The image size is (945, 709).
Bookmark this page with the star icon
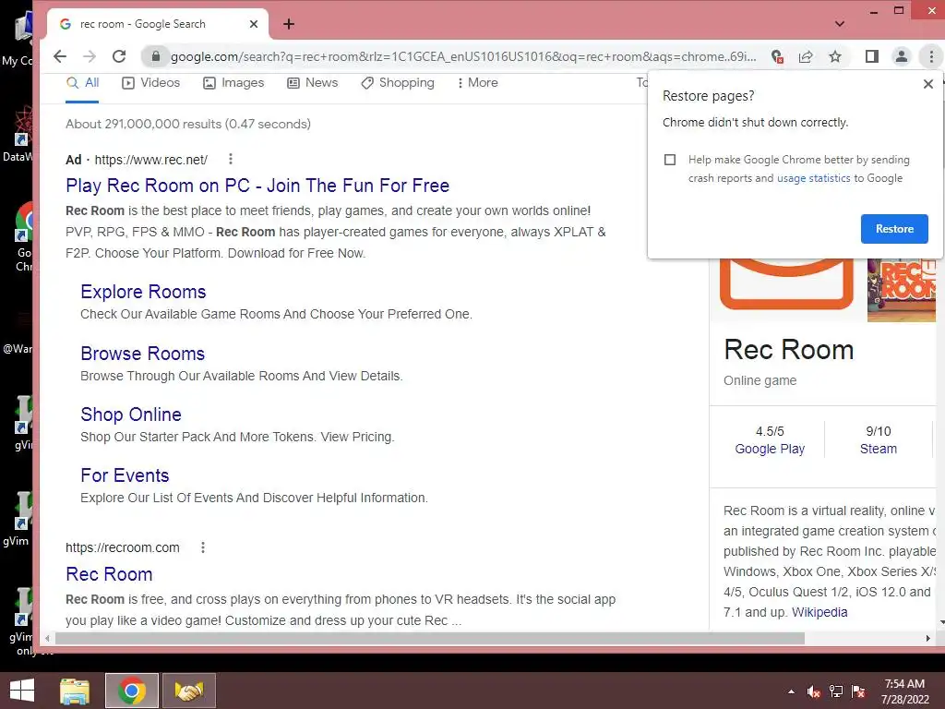coord(834,56)
